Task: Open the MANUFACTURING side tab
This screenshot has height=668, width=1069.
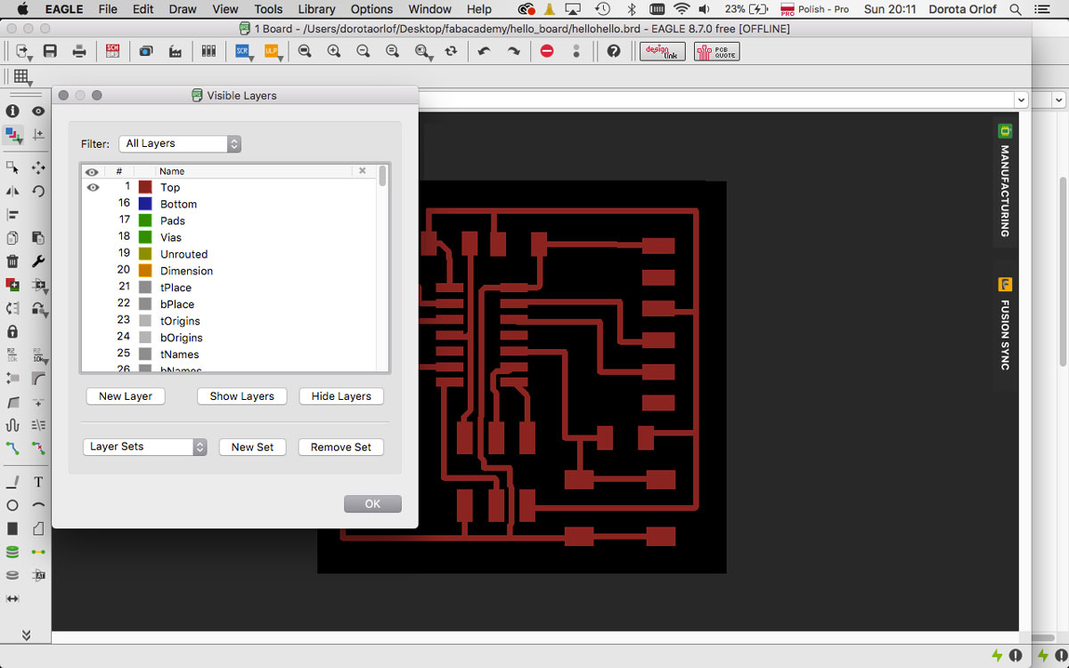Action: point(1005,181)
